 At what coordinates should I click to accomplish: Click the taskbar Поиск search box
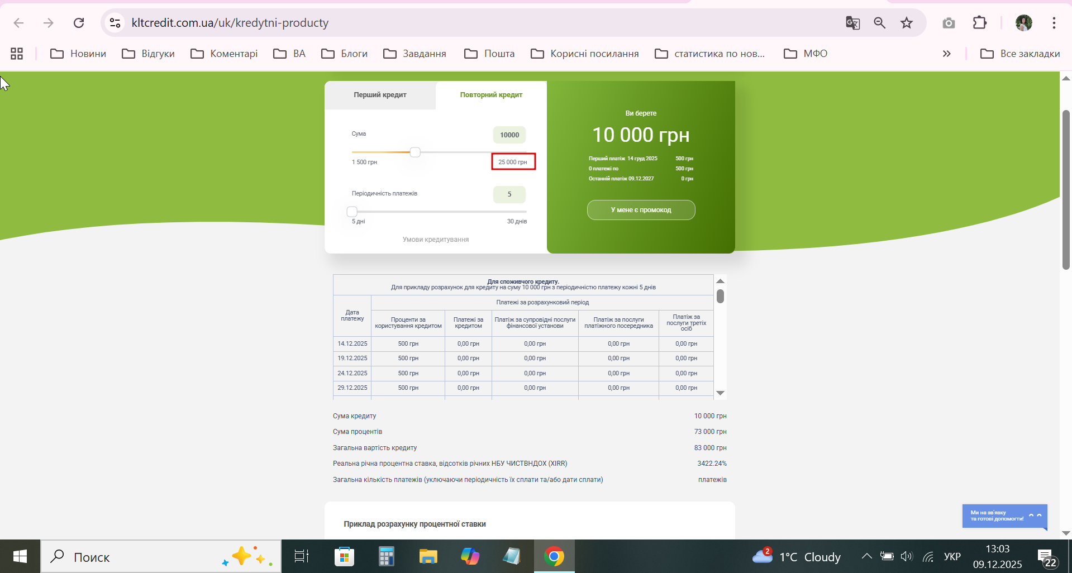[161, 556]
